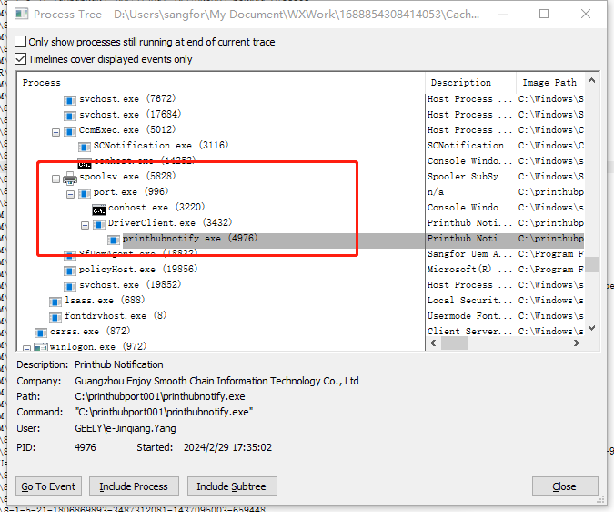Collapse the spoolsv.exe (5828) tree node
Image resolution: width=614 pixels, height=512 pixels.
tap(56, 177)
